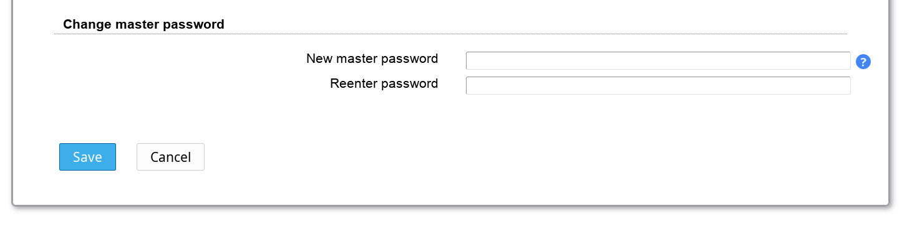Viewport: 907px width, 226px height.
Task: Focus the Reenter password input box
Action: coord(658,85)
